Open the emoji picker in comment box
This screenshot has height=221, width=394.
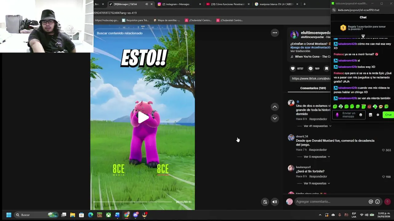[x=377, y=202]
